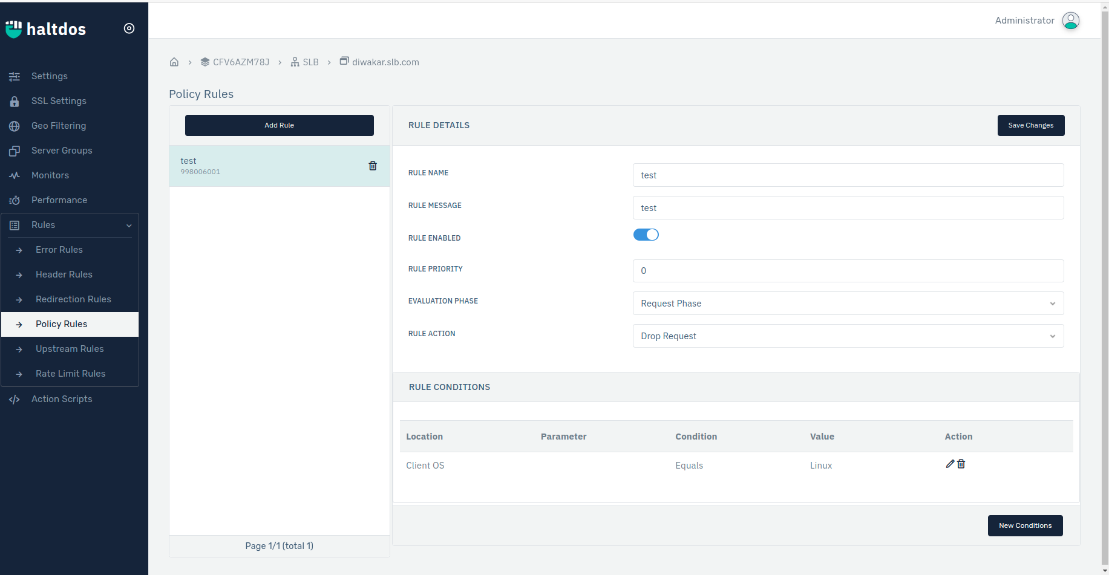Screen dimensions: 1109x575
Task: Click the Client OS cell in conditions table
Action: [x=425, y=466]
